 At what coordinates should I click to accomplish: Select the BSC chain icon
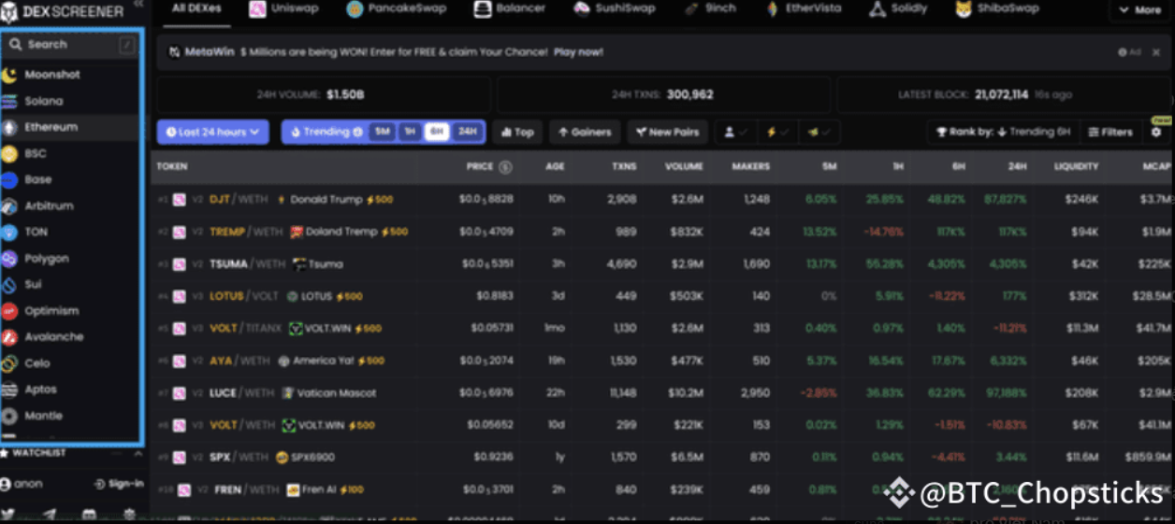[9, 153]
